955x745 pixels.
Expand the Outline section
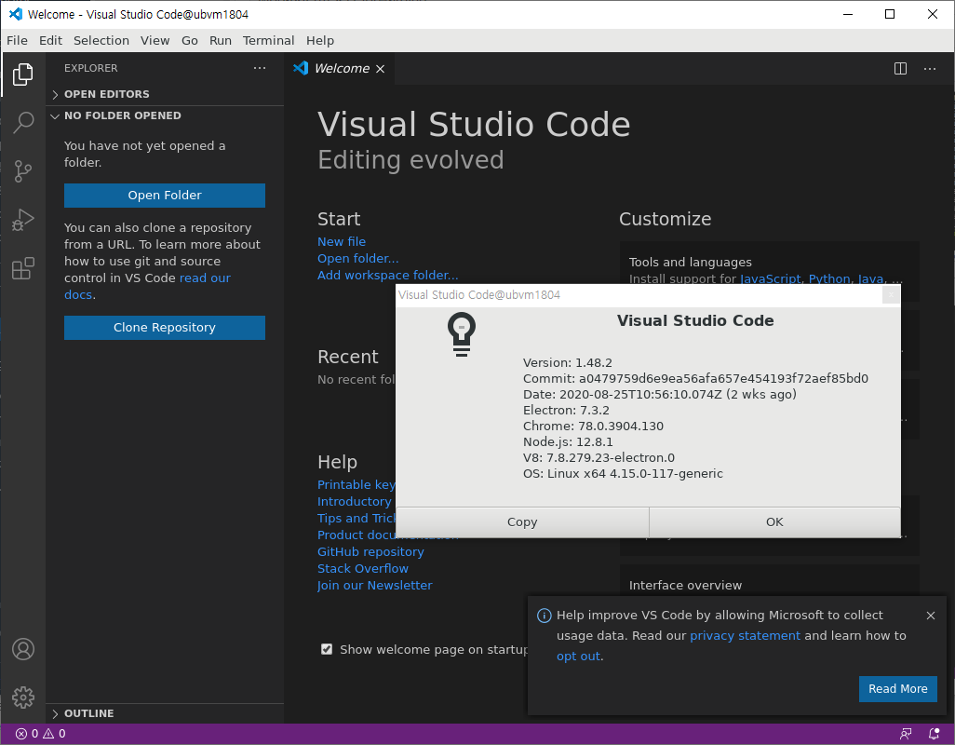click(x=165, y=713)
